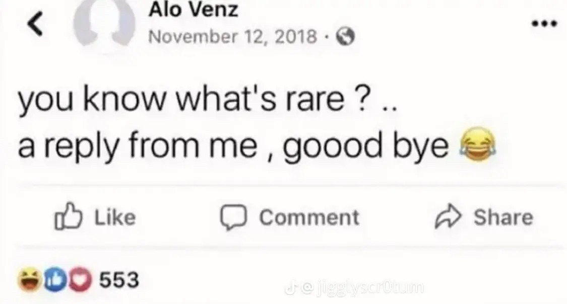Open the 553 reactions count
Image resolution: width=567 pixels, height=304 pixels.
tap(119, 280)
